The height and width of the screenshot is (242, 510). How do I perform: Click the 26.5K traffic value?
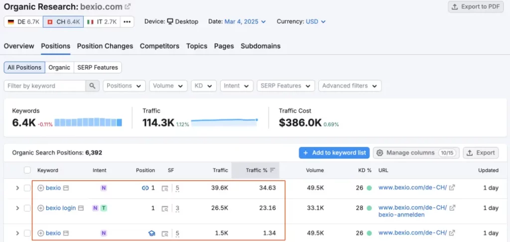pyautogui.click(x=219, y=208)
